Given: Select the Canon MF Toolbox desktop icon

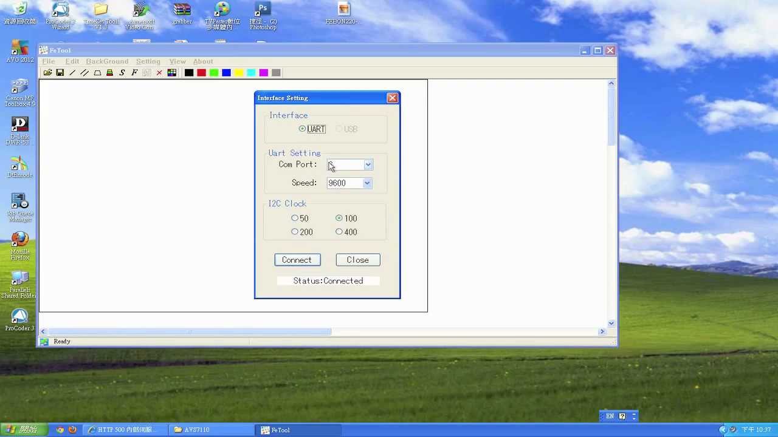Looking at the screenshot, I should click(20, 93).
